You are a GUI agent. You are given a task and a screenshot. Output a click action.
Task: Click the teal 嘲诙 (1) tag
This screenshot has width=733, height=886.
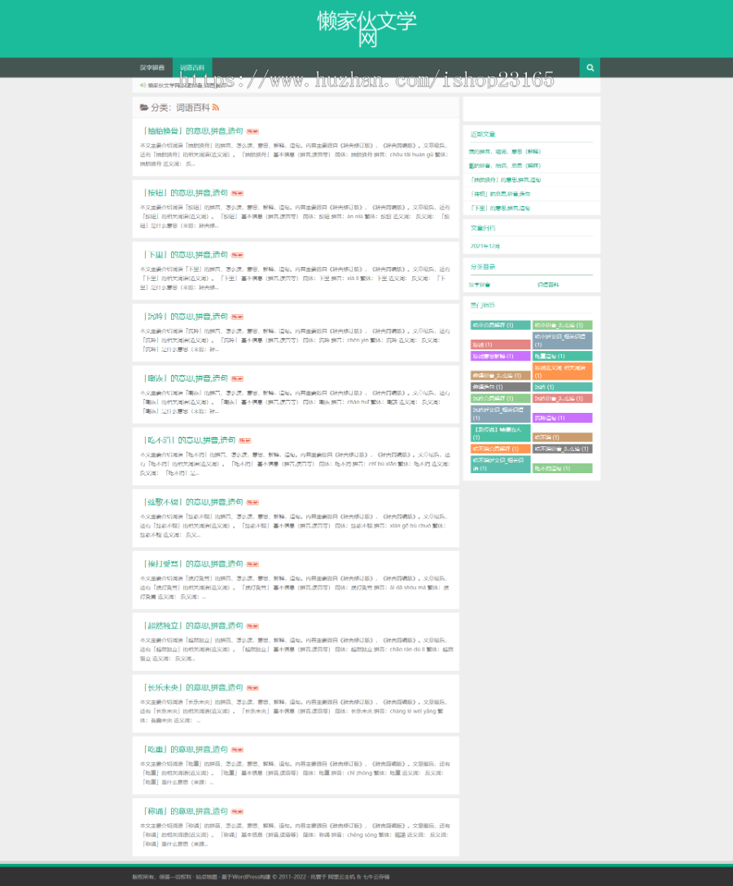pyautogui.click(x=562, y=387)
